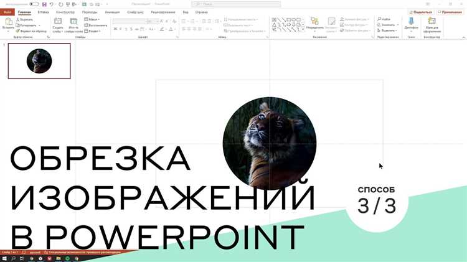Click Формат по образцу
467x262 pixels.
point(31,31)
